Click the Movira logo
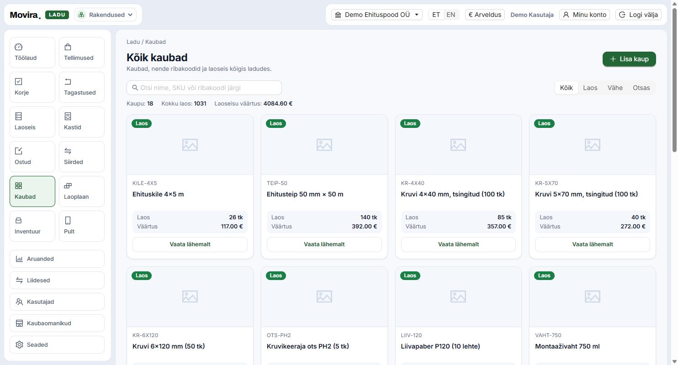The height and width of the screenshot is (365, 678). coord(25,15)
